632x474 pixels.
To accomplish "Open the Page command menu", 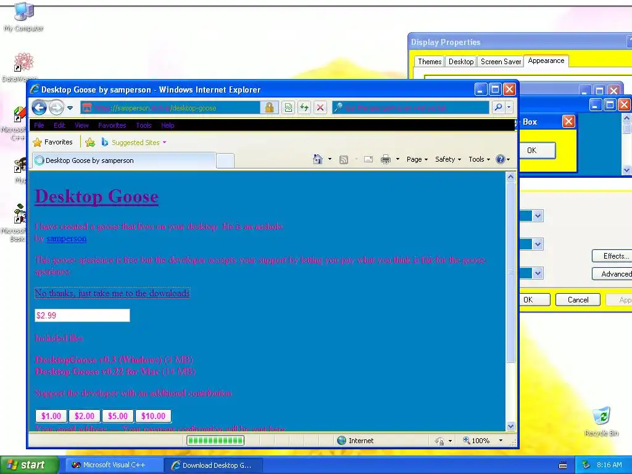I will point(417,159).
